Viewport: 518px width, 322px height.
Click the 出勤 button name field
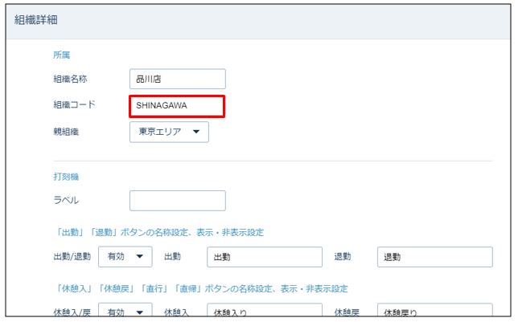click(x=264, y=257)
